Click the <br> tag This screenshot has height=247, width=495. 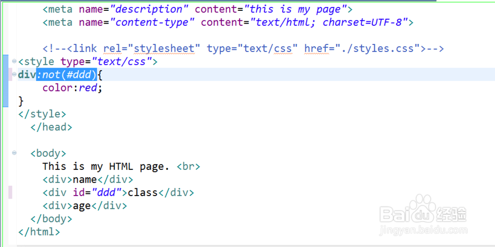[x=188, y=166]
